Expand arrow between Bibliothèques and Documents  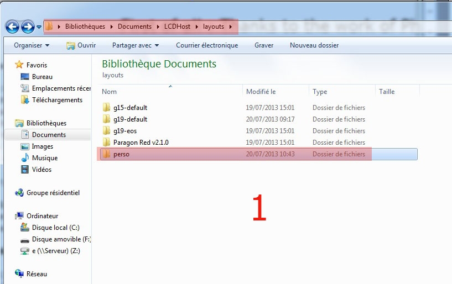(x=112, y=27)
